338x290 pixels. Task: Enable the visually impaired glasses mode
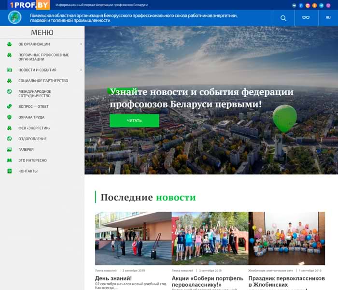click(306, 17)
